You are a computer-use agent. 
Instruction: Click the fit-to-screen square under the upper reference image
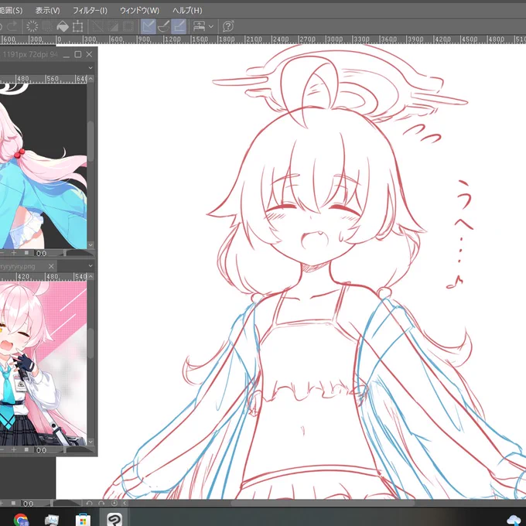26,253
